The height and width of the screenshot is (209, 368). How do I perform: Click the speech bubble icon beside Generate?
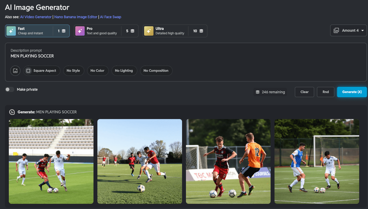(x=12, y=112)
